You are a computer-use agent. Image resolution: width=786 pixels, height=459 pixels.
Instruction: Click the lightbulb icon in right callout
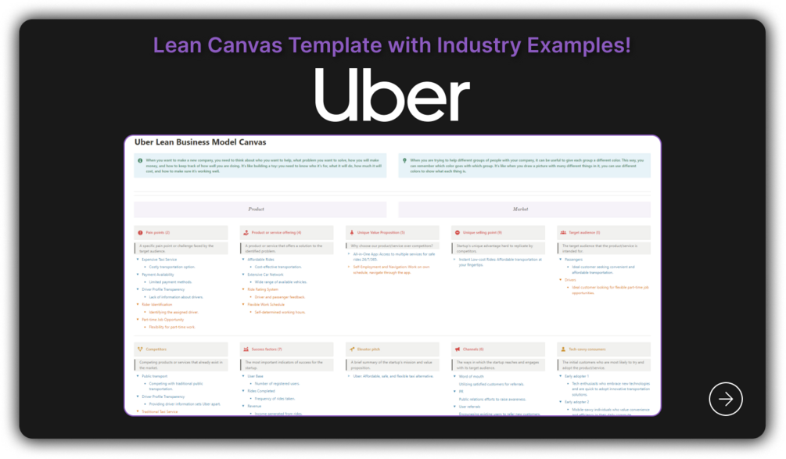(404, 161)
